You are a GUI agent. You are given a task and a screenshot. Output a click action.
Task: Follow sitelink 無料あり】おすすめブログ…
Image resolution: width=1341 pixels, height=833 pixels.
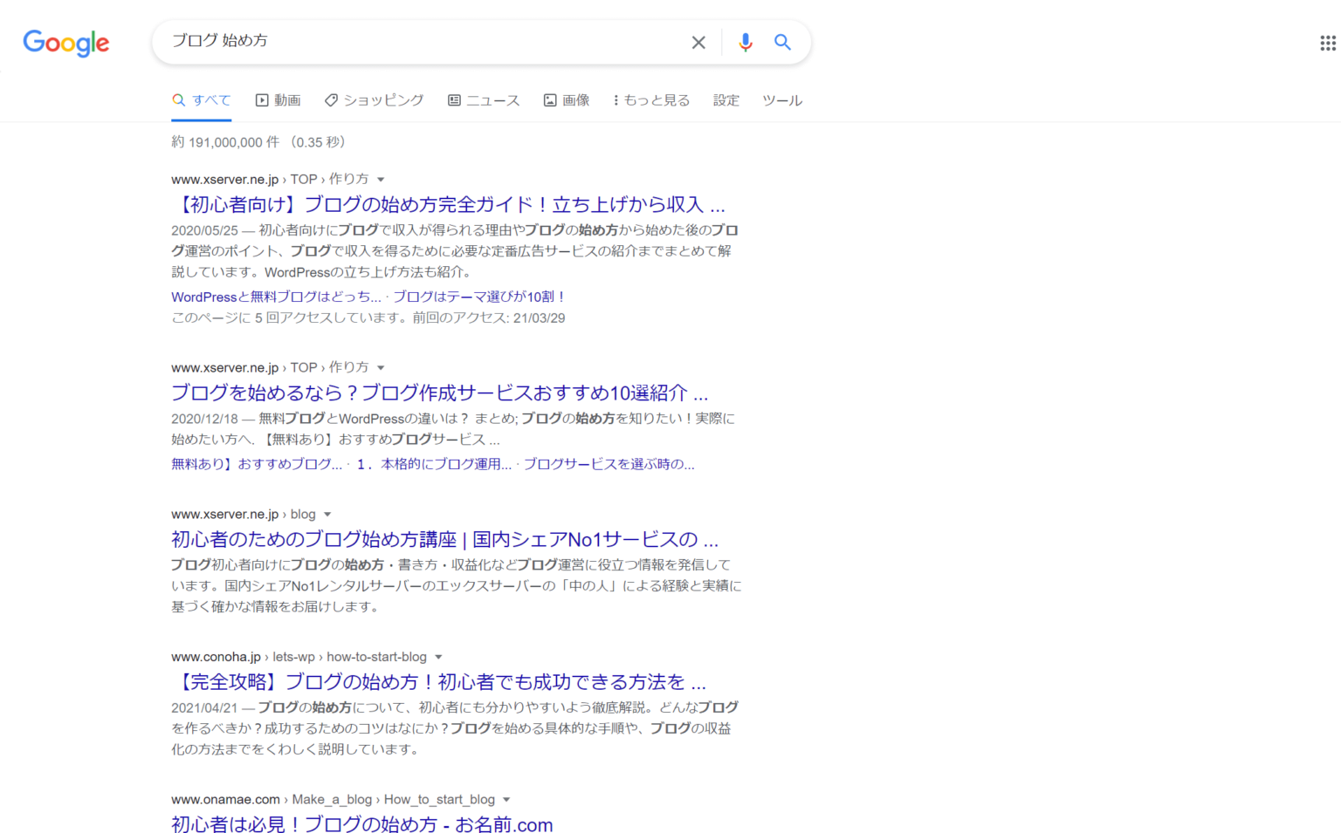click(257, 464)
